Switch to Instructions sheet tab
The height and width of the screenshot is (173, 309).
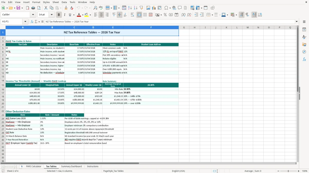pos(93,167)
